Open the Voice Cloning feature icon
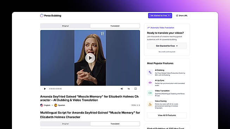Screen dimensions: 230x129 [150, 104]
